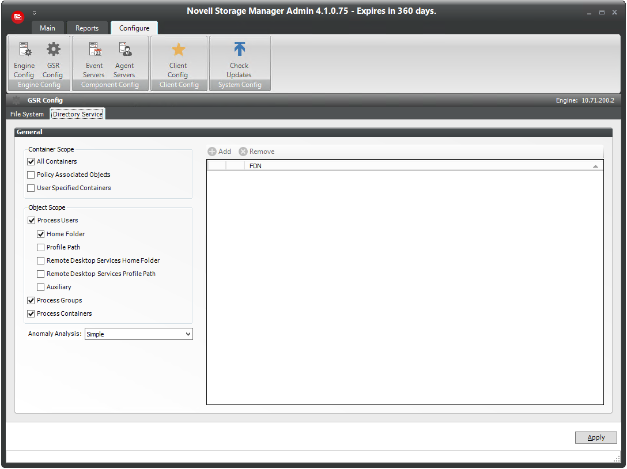627x469 pixels.
Task: Open Engine Config settings
Action: click(24, 60)
